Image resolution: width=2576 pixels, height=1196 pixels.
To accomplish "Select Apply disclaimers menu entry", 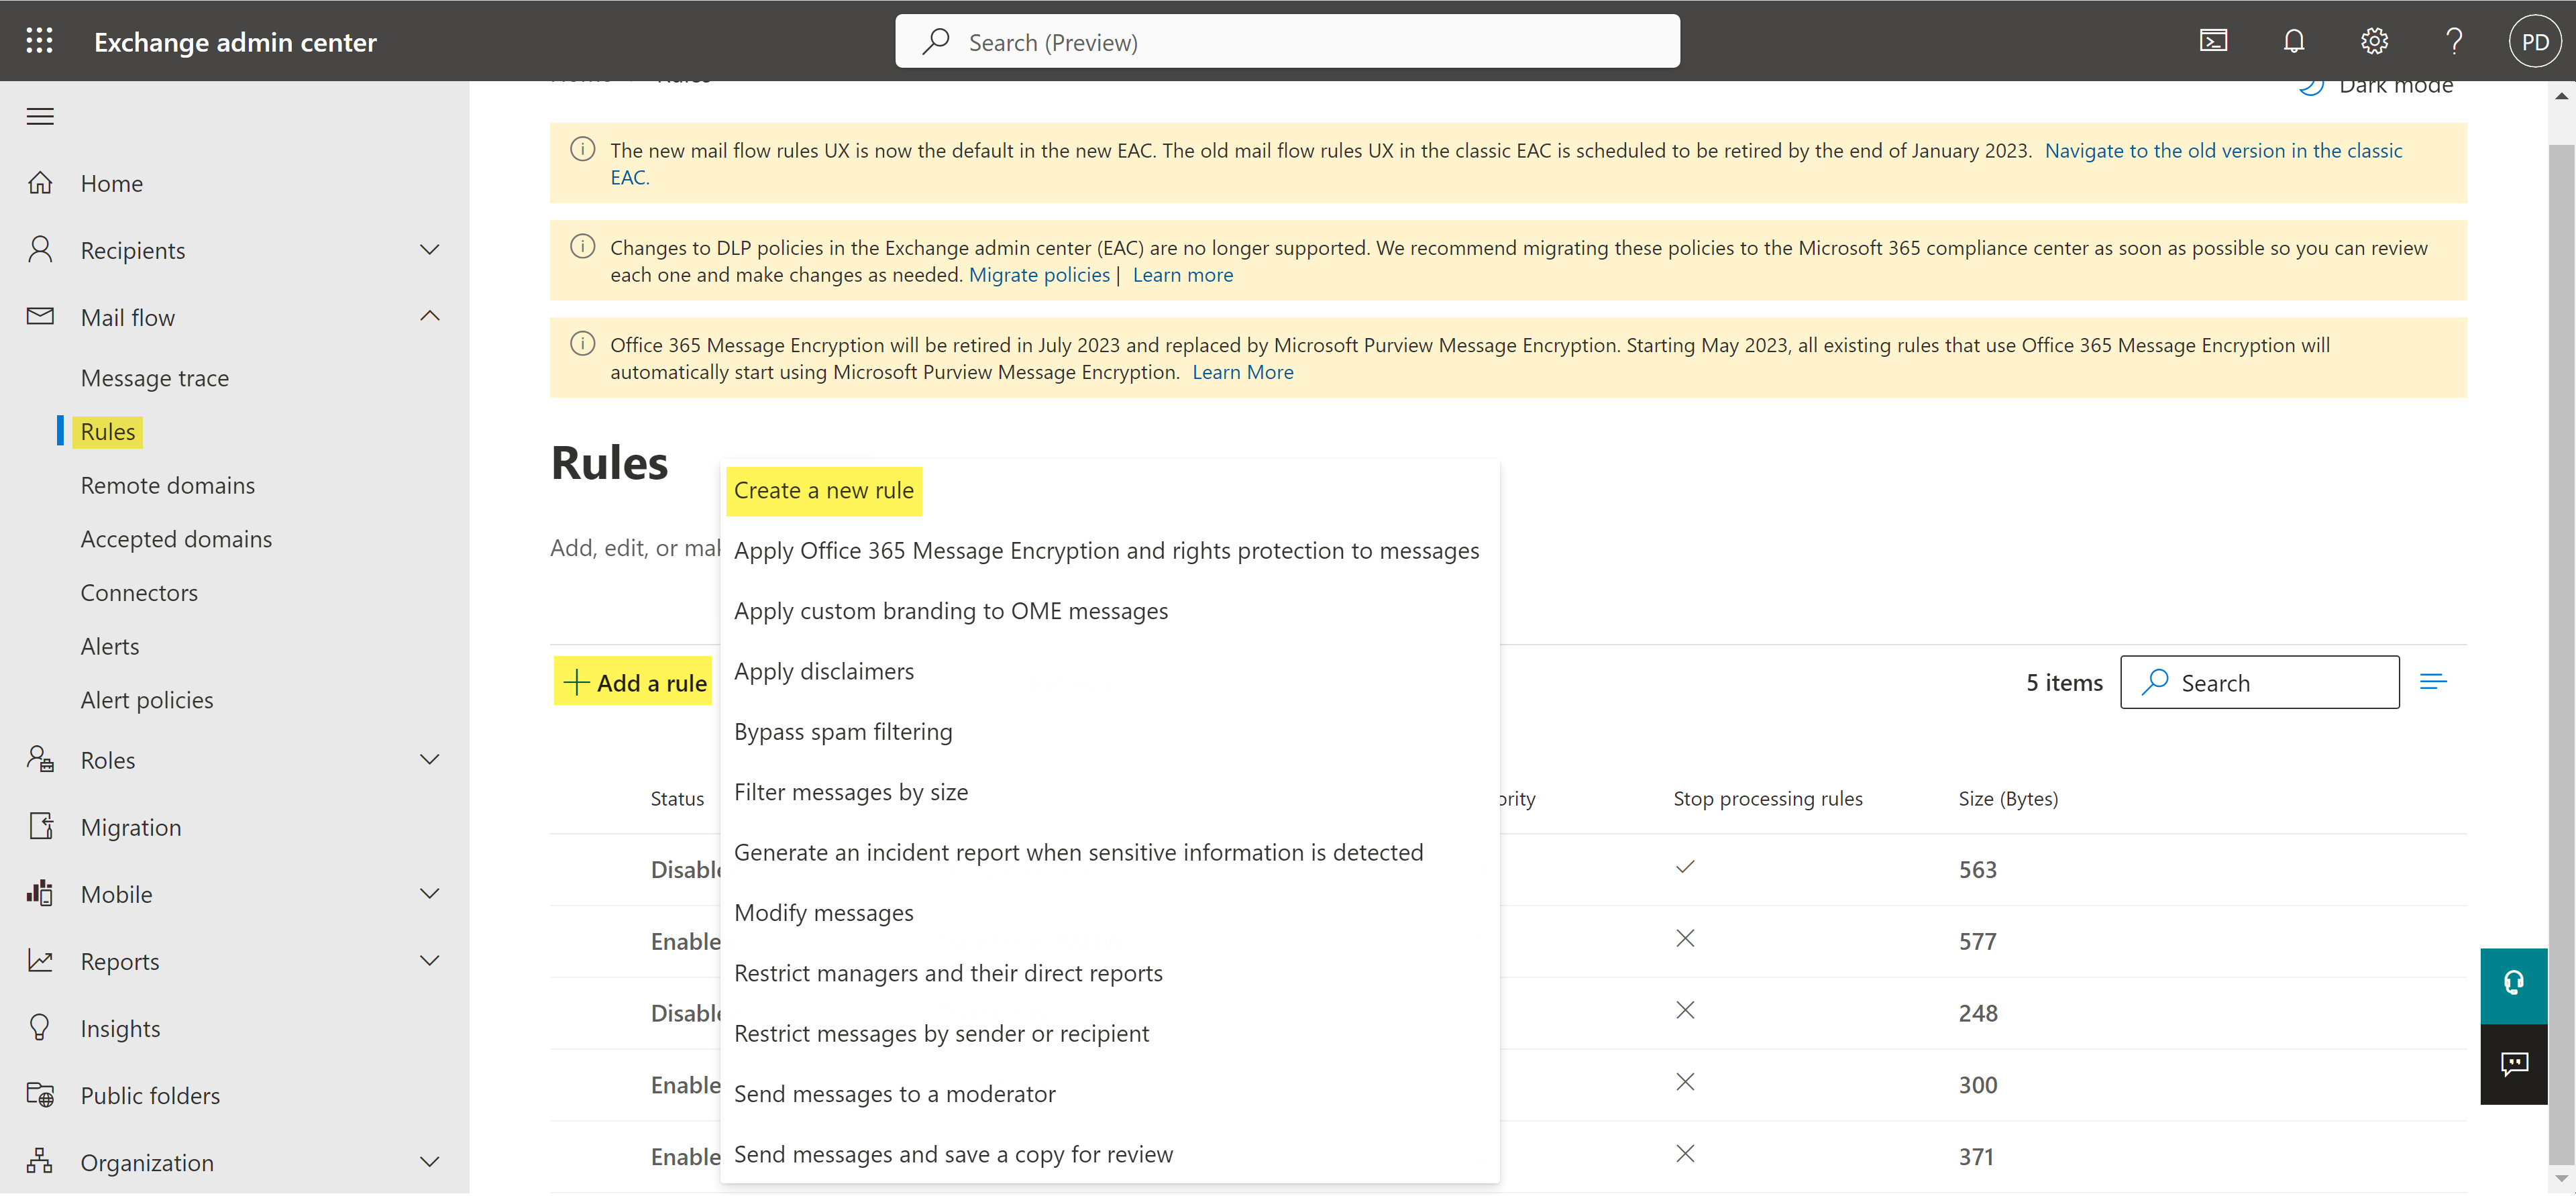I will pyautogui.click(x=823, y=671).
